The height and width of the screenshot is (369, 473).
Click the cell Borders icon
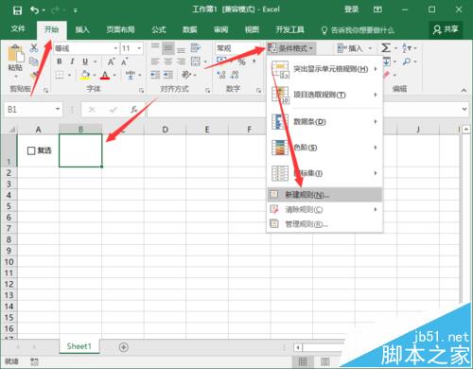coord(60,75)
